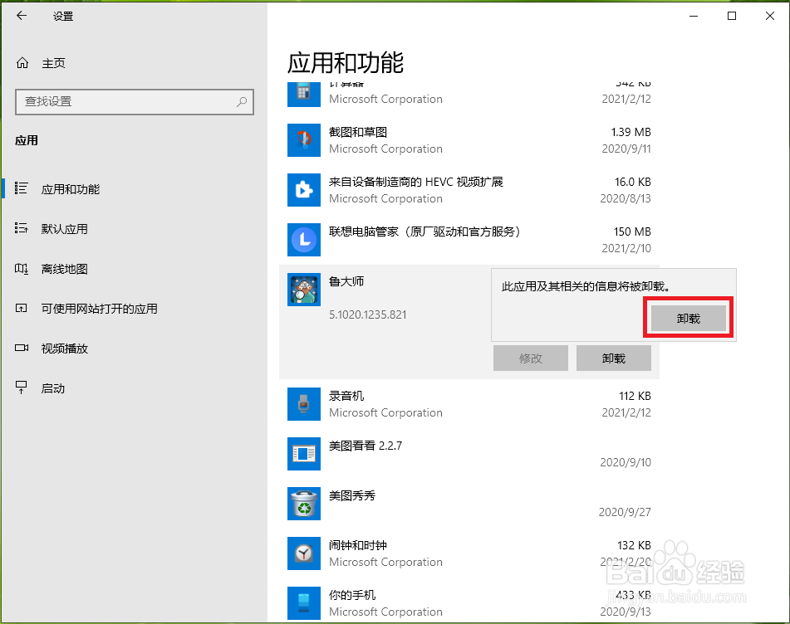Go back with the arrow icon

point(22,16)
